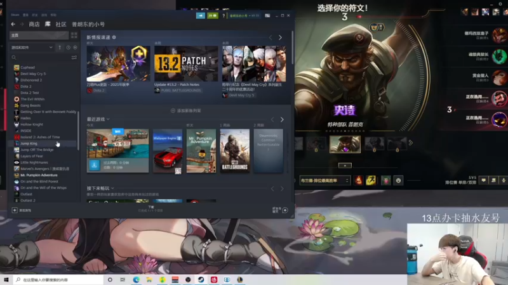Open Wallpaper Engine recent game tile
Screen dimensions: 508x285
click(x=168, y=151)
